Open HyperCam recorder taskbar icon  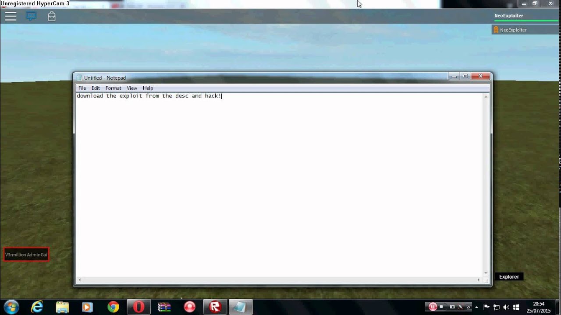tap(190, 307)
